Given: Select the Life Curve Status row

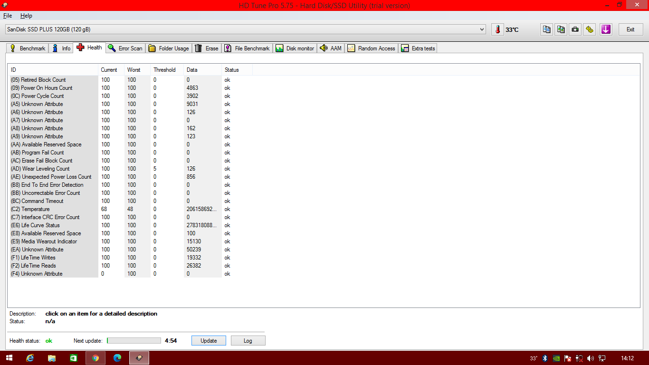Looking at the screenshot, I should (x=131, y=225).
